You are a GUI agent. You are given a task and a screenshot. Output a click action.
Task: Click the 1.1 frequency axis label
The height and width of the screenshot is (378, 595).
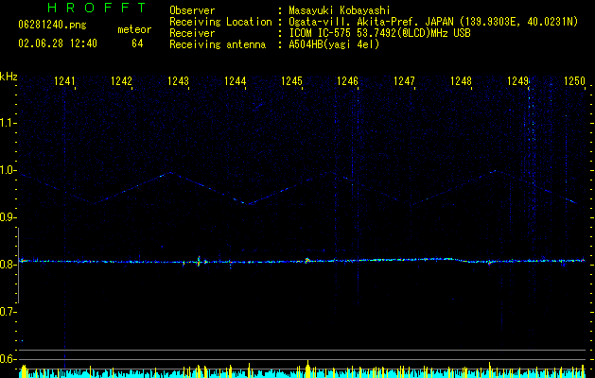click(x=8, y=123)
